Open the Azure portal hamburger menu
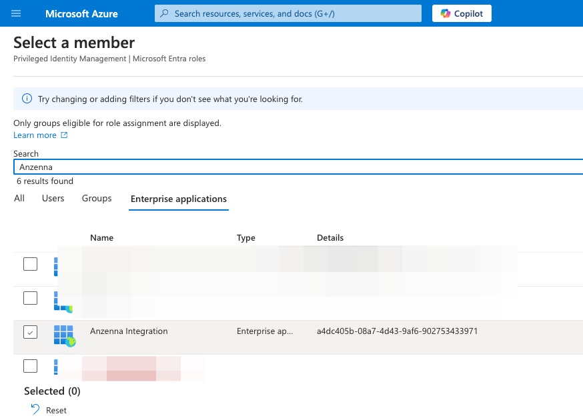This screenshot has width=583, height=420. coord(17,13)
